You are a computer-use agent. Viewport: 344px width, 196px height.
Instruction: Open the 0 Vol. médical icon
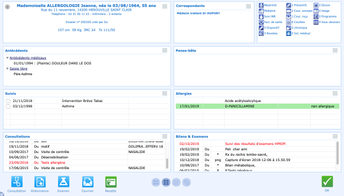click(289, 33)
